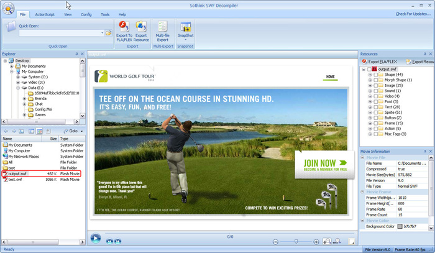Open the Tools ribbon tab

click(x=105, y=14)
